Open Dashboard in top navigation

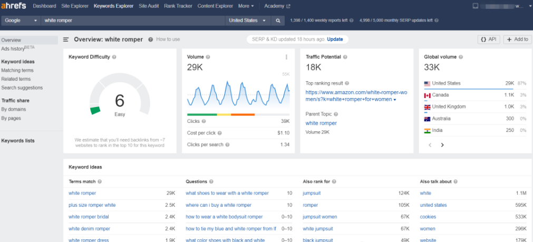(44, 6)
